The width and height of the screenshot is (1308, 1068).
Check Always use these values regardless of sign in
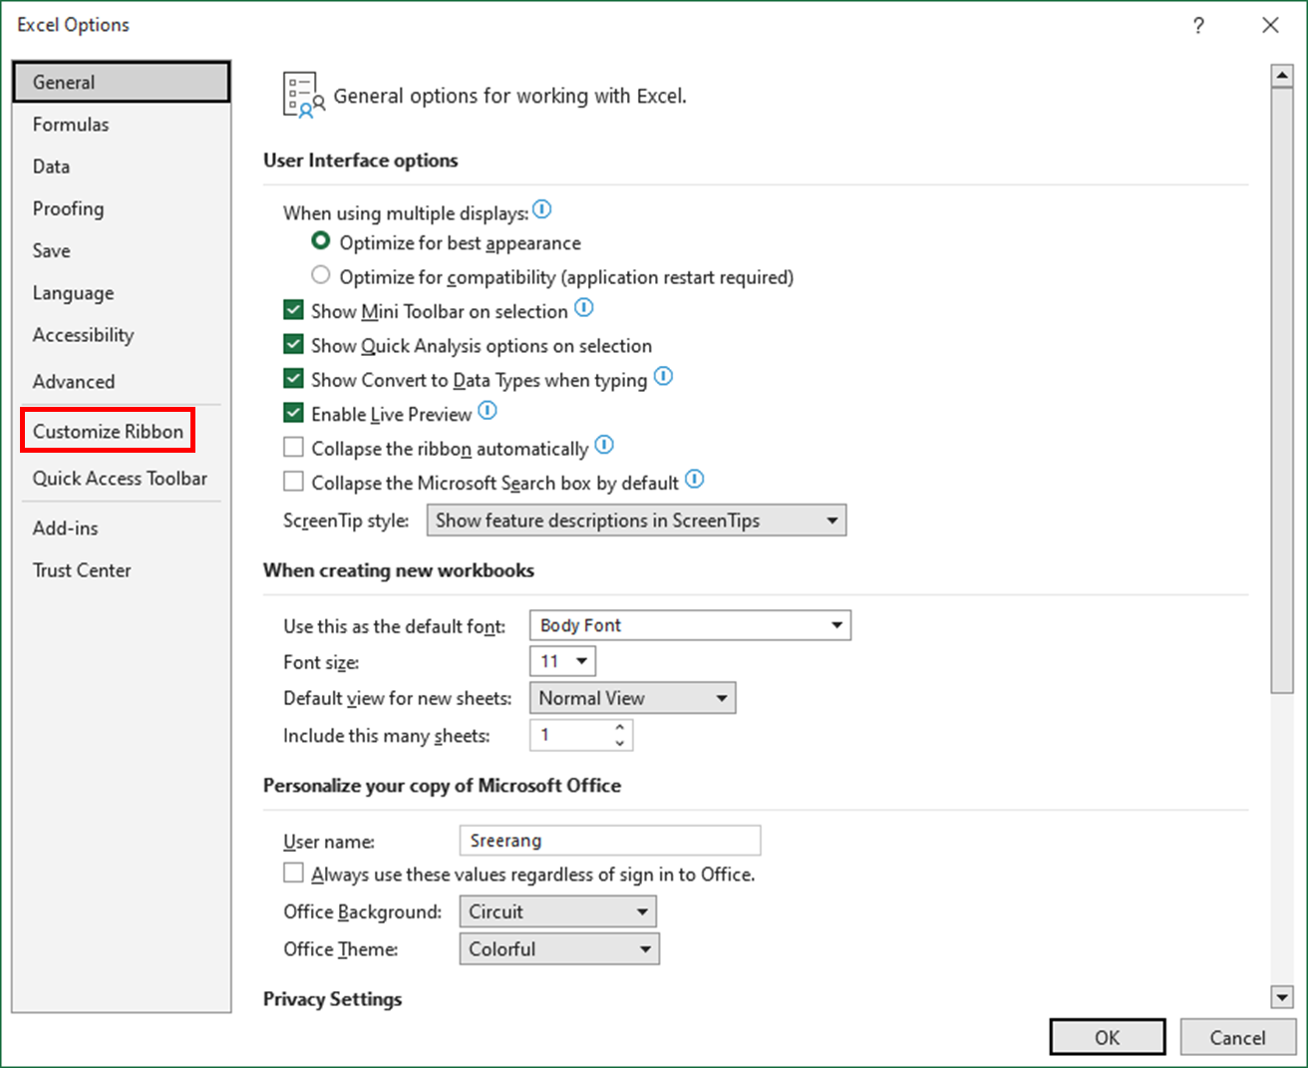click(293, 874)
